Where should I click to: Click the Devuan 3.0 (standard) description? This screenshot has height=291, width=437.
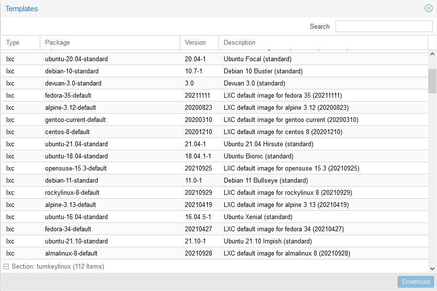(x=254, y=84)
